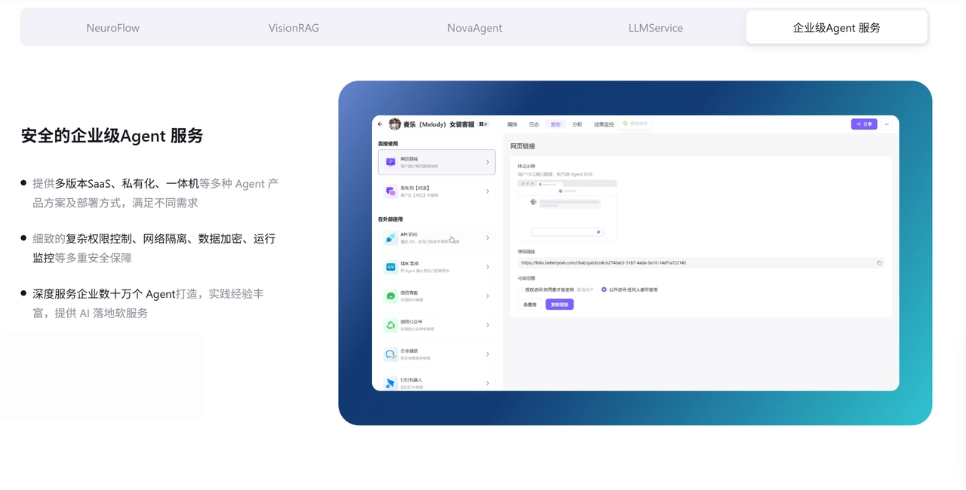Click the 网页链接 link icon in sidebar

coord(390,162)
